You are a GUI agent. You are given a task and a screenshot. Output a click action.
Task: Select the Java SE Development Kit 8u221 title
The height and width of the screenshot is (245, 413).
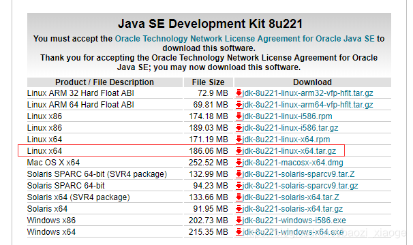coord(210,24)
